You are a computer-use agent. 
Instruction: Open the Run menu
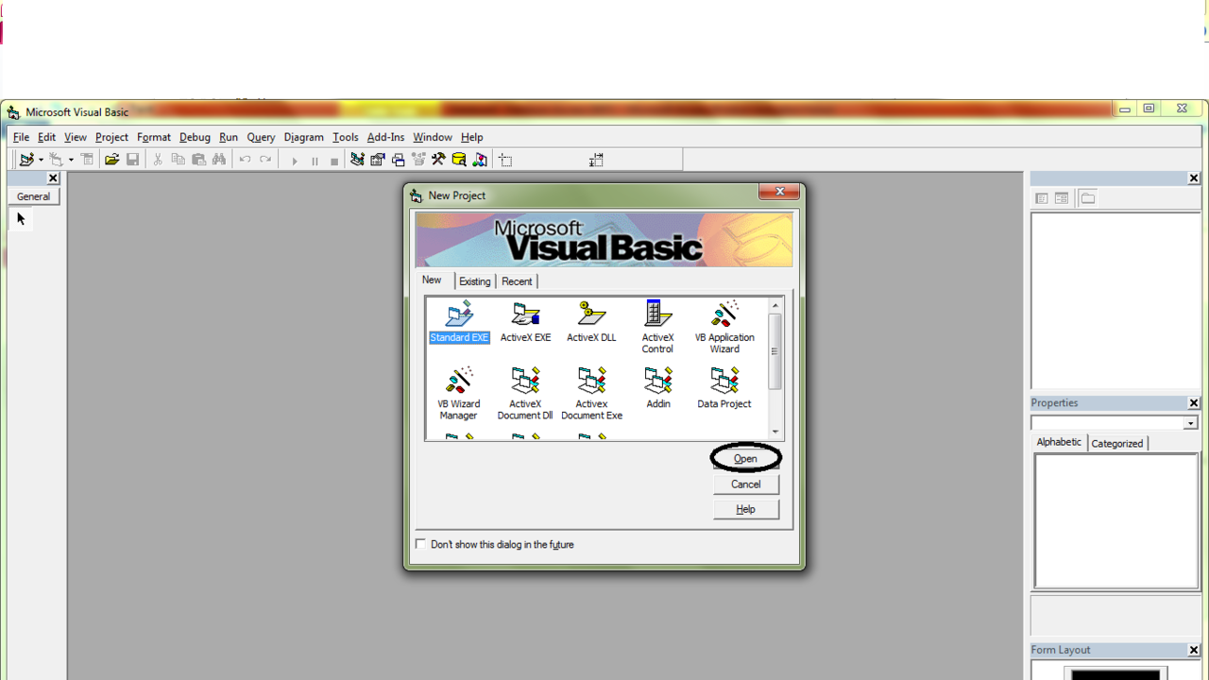229,137
